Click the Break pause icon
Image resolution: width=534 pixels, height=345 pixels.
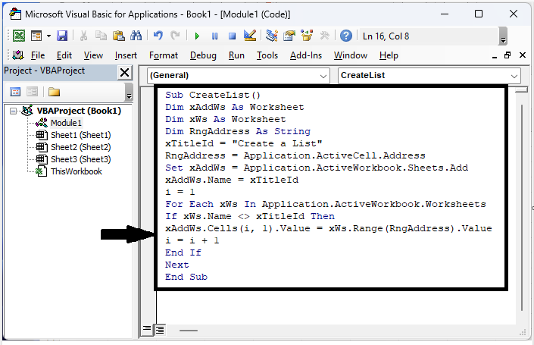click(214, 36)
